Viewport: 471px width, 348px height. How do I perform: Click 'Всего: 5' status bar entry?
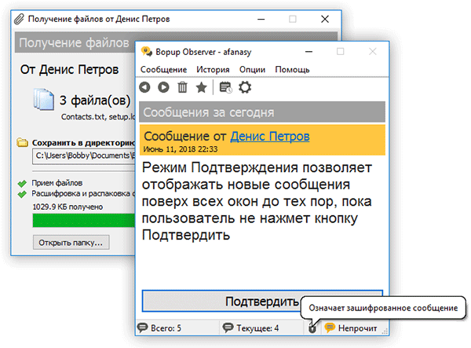point(166,328)
